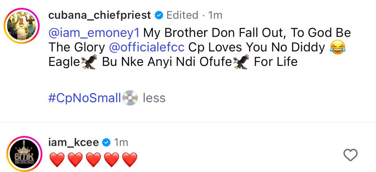This screenshot has height=172, width=376.
Task: Tap verified badge beside cubana_chiefpriest
Action: (159, 15)
